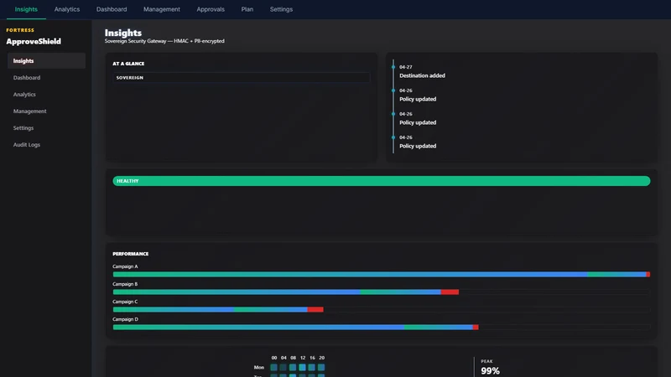The width and height of the screenshot is (671, 377).
Task: Click the green HEALTHY status bar
Action: click(x=382, y=181)
